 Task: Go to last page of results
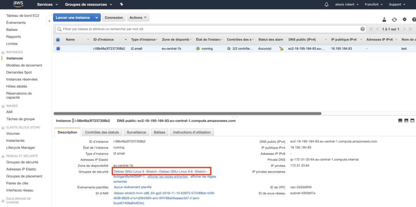410,29
